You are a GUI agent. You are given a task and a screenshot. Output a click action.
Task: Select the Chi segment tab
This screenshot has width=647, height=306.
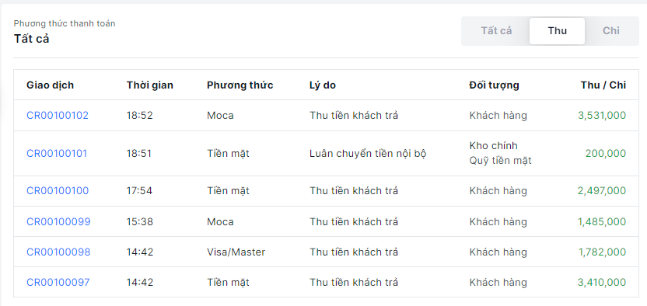coord(610,31)
